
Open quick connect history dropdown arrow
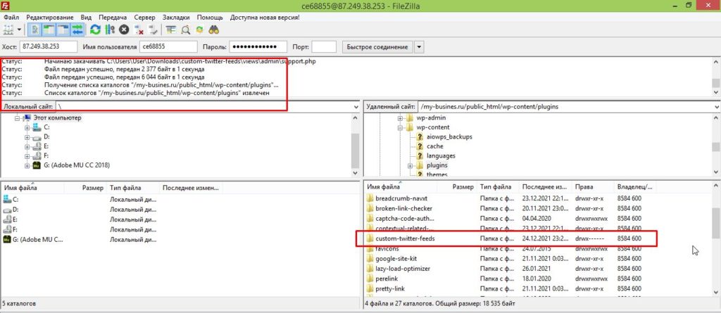pyautogui.click(x=419, y=47)
